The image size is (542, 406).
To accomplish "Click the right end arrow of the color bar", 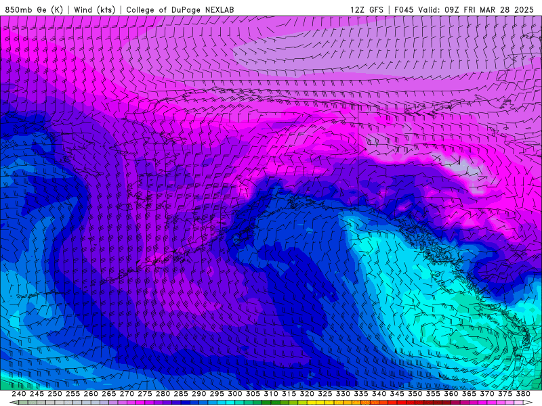I will (x=528, y=403).
